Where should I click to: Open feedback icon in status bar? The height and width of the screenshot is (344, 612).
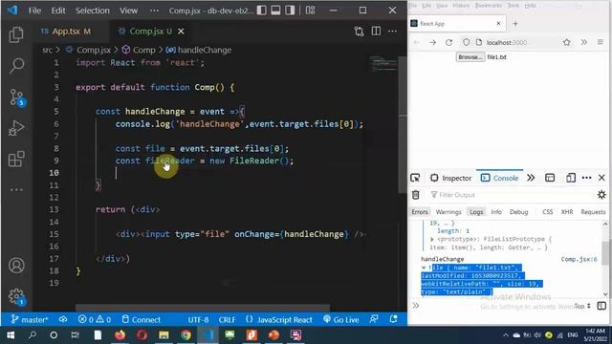[374, 319]
